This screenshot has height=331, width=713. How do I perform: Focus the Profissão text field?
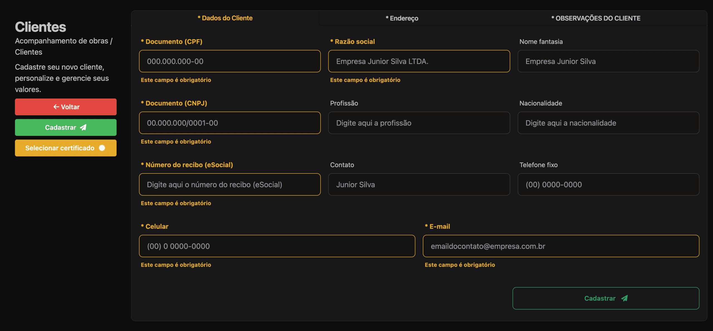[x=419, y=123]
